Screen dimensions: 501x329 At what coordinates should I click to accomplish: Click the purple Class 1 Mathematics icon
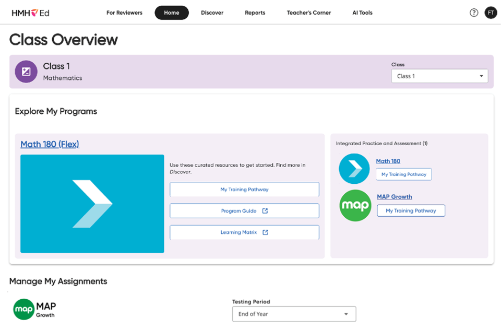[x=26, y=72]
